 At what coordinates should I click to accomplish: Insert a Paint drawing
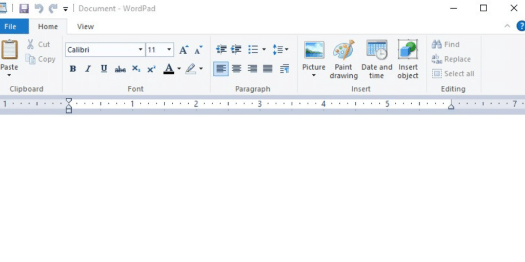coord(344,60)
